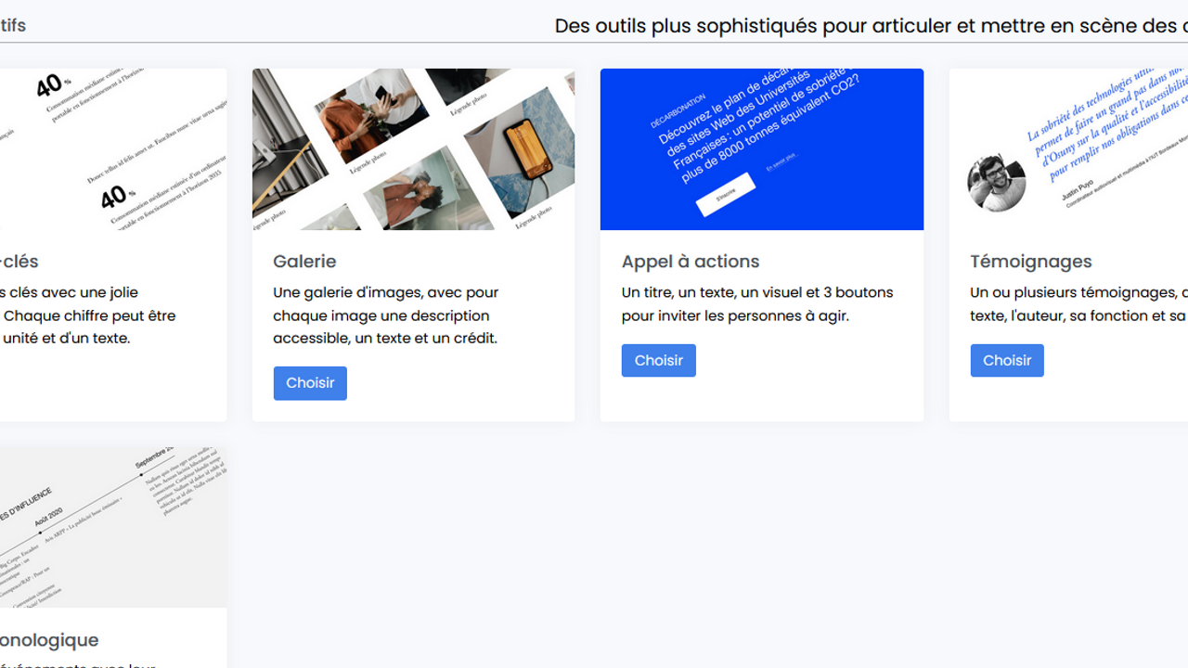This screenshot has width=1188, height=668.
Task: Click the Galerie card title
Action: coord(304,262)
